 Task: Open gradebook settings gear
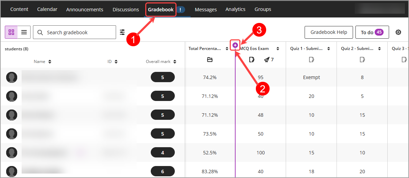(398, 32)
